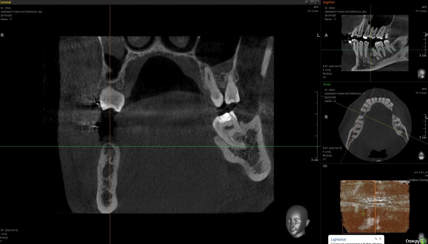
Task: Maximize the Coronal view with the expand icon
Action: [x=317, y=2]
